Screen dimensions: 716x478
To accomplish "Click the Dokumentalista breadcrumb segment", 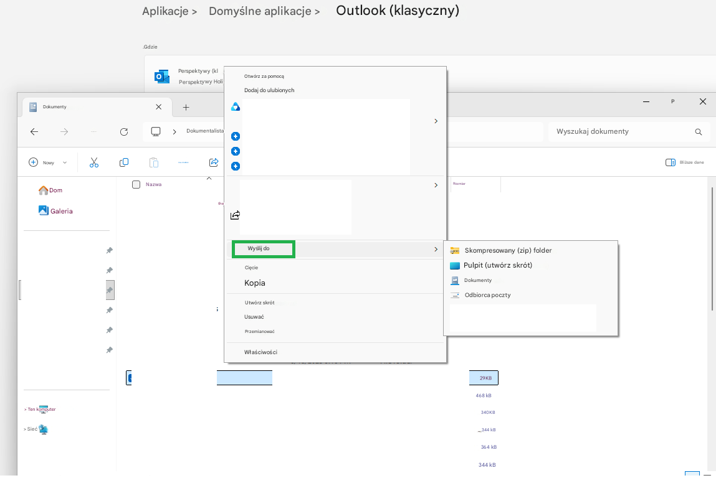I will pos(205,131).
